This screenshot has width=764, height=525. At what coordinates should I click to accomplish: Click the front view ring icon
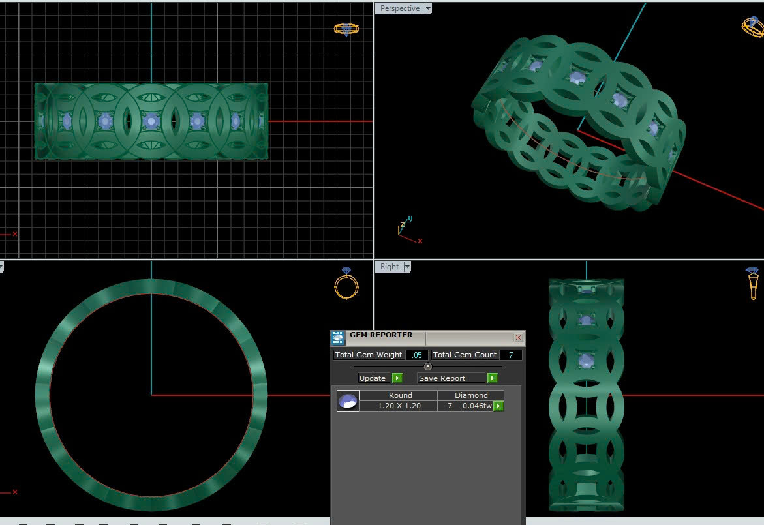coord(346,284)
